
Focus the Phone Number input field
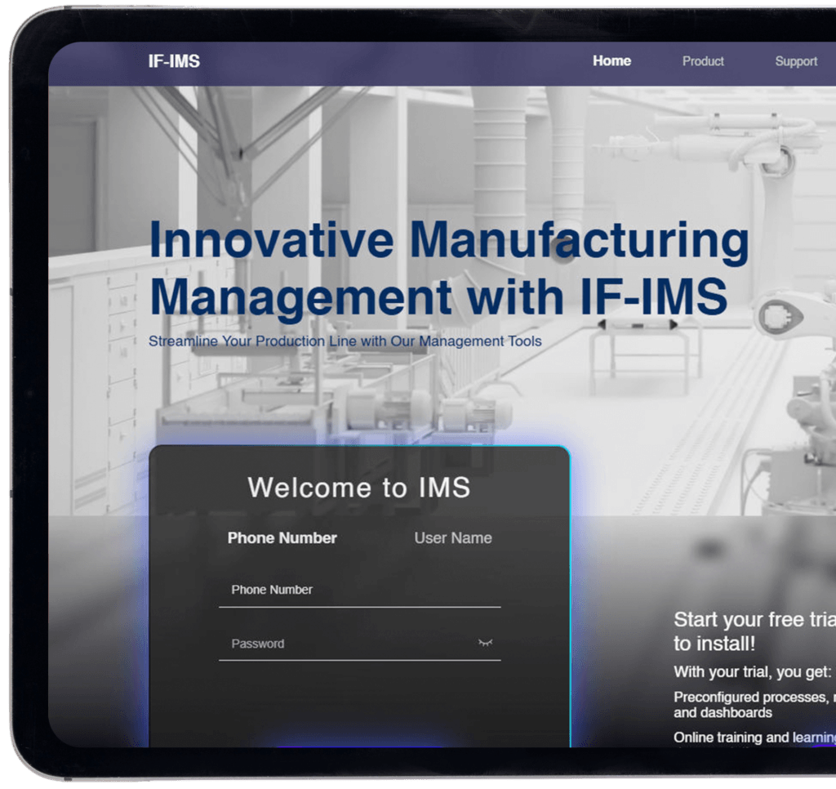point(359,590)
